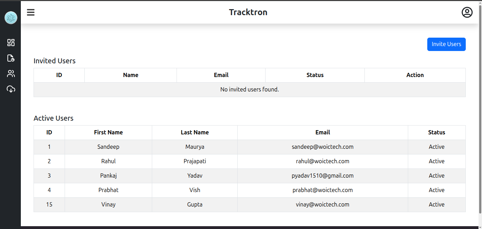This screenshot has height=229, width=482.
Task: Click the Invite Users button
Action: point(446,44)
